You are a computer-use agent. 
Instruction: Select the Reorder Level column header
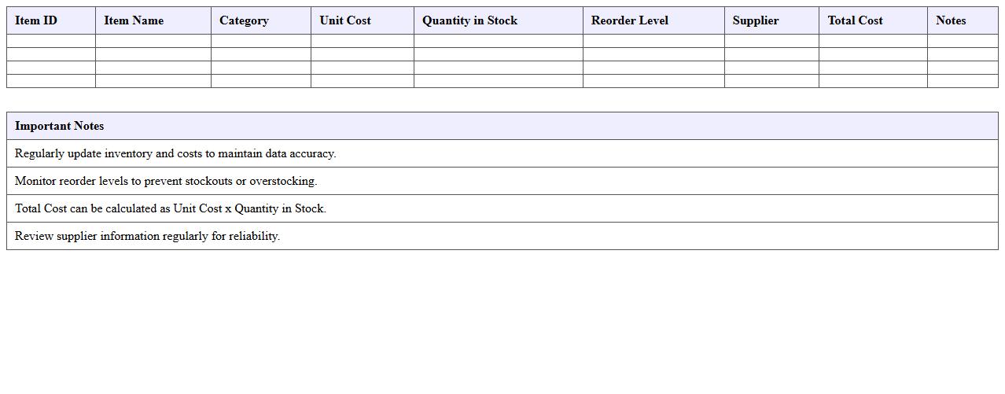pos(629,20)
